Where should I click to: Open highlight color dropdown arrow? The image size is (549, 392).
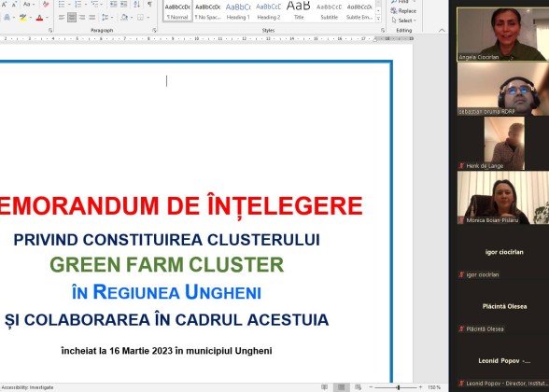[x=31, y=17]
